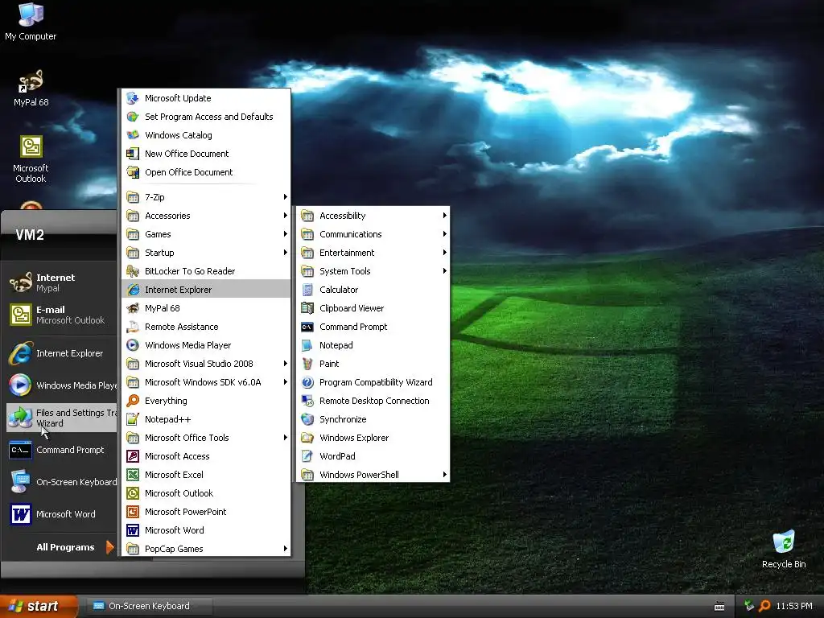The image size is (824, 618).
Task: Select Accessories in All Programs menu
Action: [x=206, y=216]
